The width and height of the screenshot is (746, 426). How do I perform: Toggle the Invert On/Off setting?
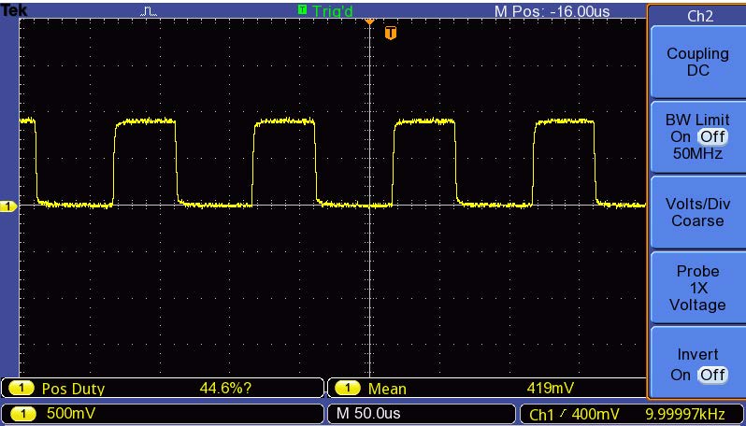(x=696, y=364)
